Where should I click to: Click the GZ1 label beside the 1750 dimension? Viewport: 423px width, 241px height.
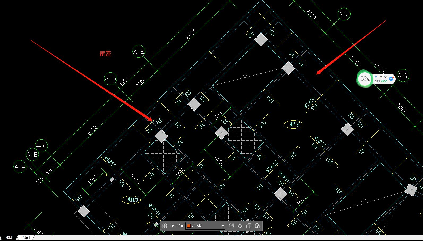(x=108, y=174)
